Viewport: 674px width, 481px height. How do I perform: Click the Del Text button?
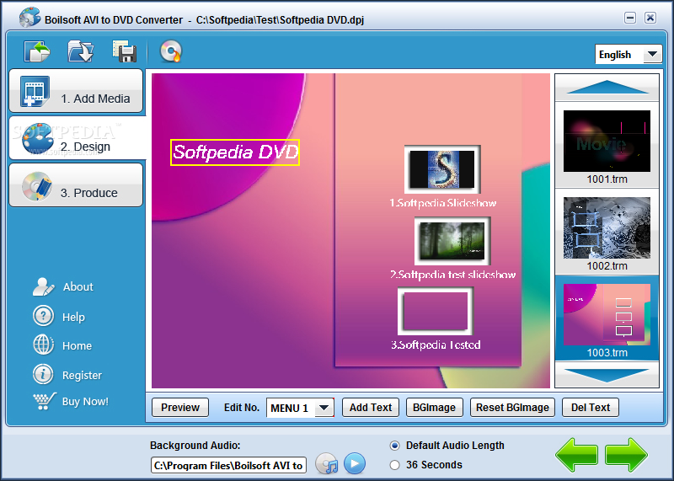(591, 408)
